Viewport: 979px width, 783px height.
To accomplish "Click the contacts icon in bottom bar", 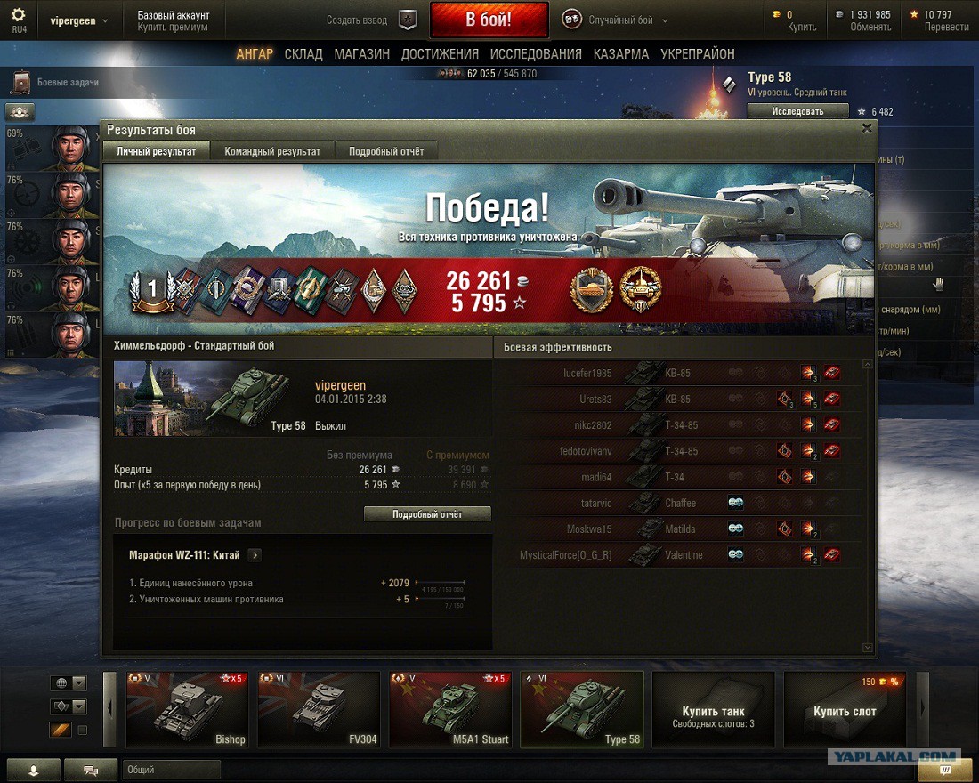I will [34, 770].
